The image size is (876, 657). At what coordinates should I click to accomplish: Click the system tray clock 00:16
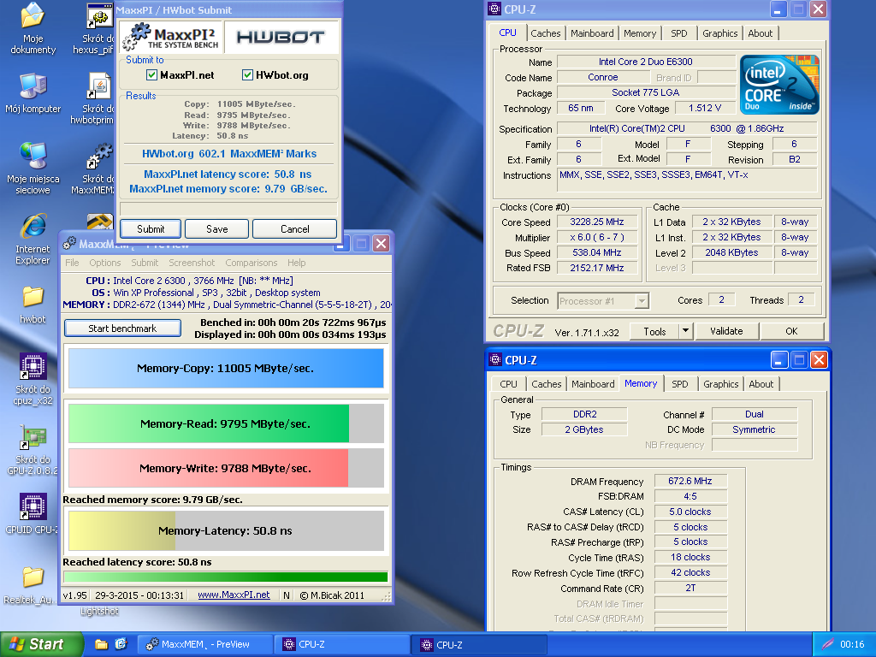tap(852, 644)
